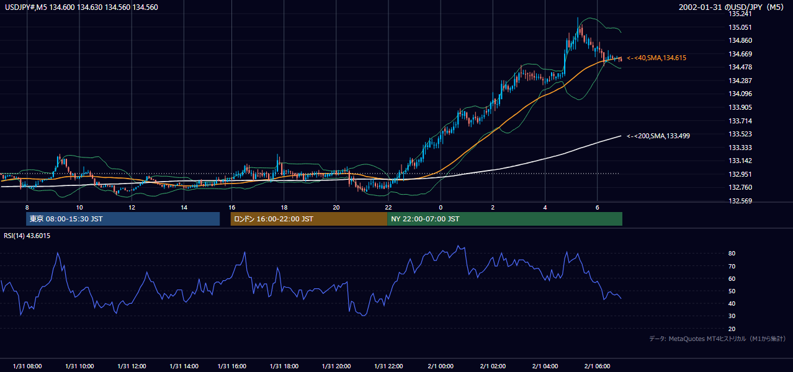Viewport: 793px width, 372px height.
Task: Click the hour label 16 under the chart
Action: point(231,207)
